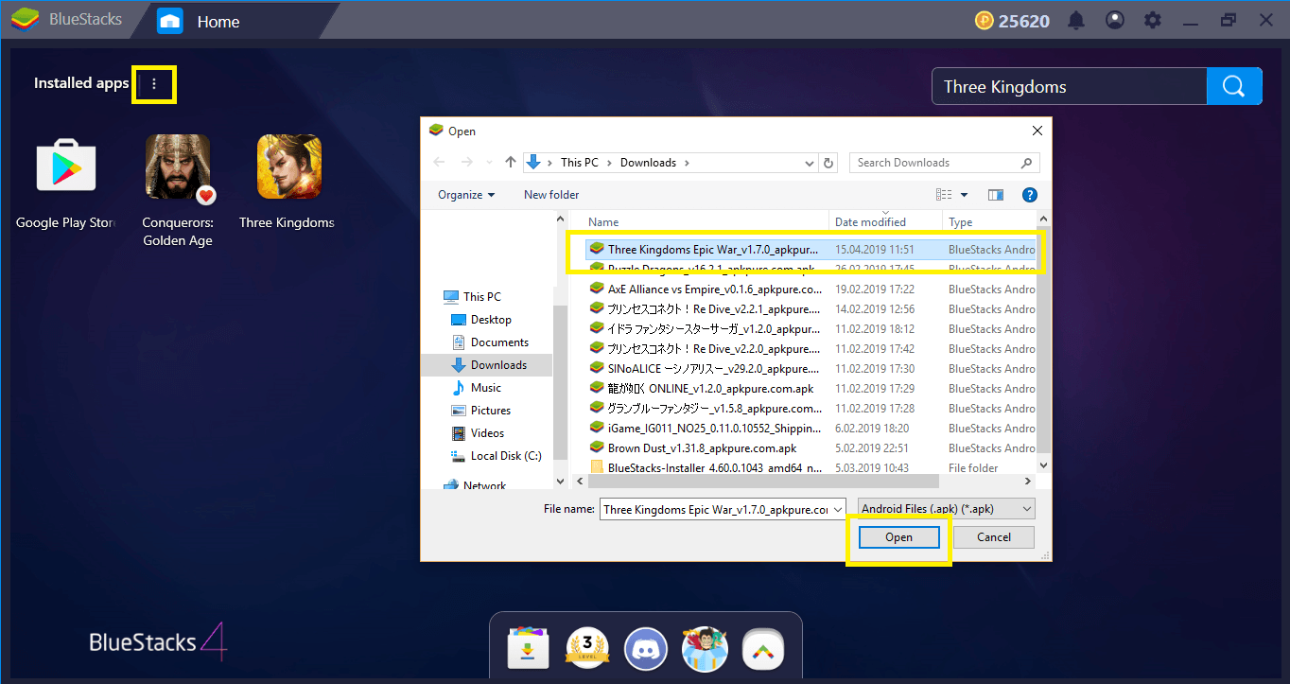The height and width of the screenshot is (684, 1290).
Task: Open the Android Files (.apk) type dropdown
Action: click(x=947, y=509)
